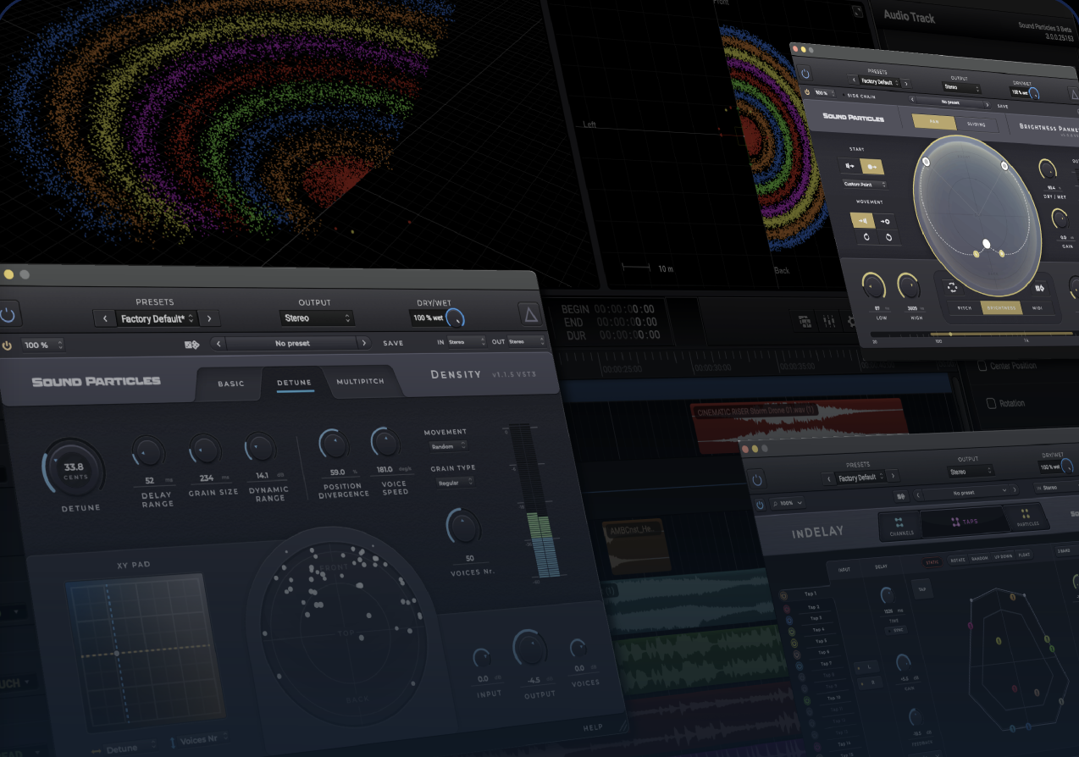Switch to the Basic tab in Density

coord(230,384)
